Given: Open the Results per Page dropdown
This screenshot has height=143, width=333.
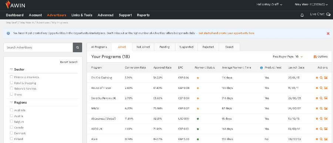Looking at the screenshot, I should point(299,57).
